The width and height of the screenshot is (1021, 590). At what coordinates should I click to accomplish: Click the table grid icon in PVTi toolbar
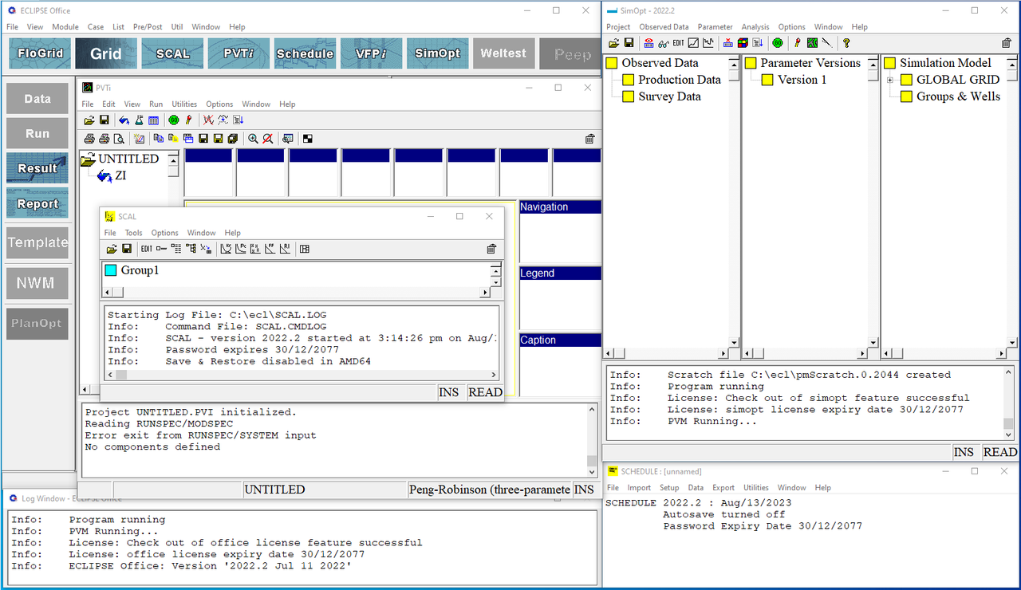tap(153, 120)
